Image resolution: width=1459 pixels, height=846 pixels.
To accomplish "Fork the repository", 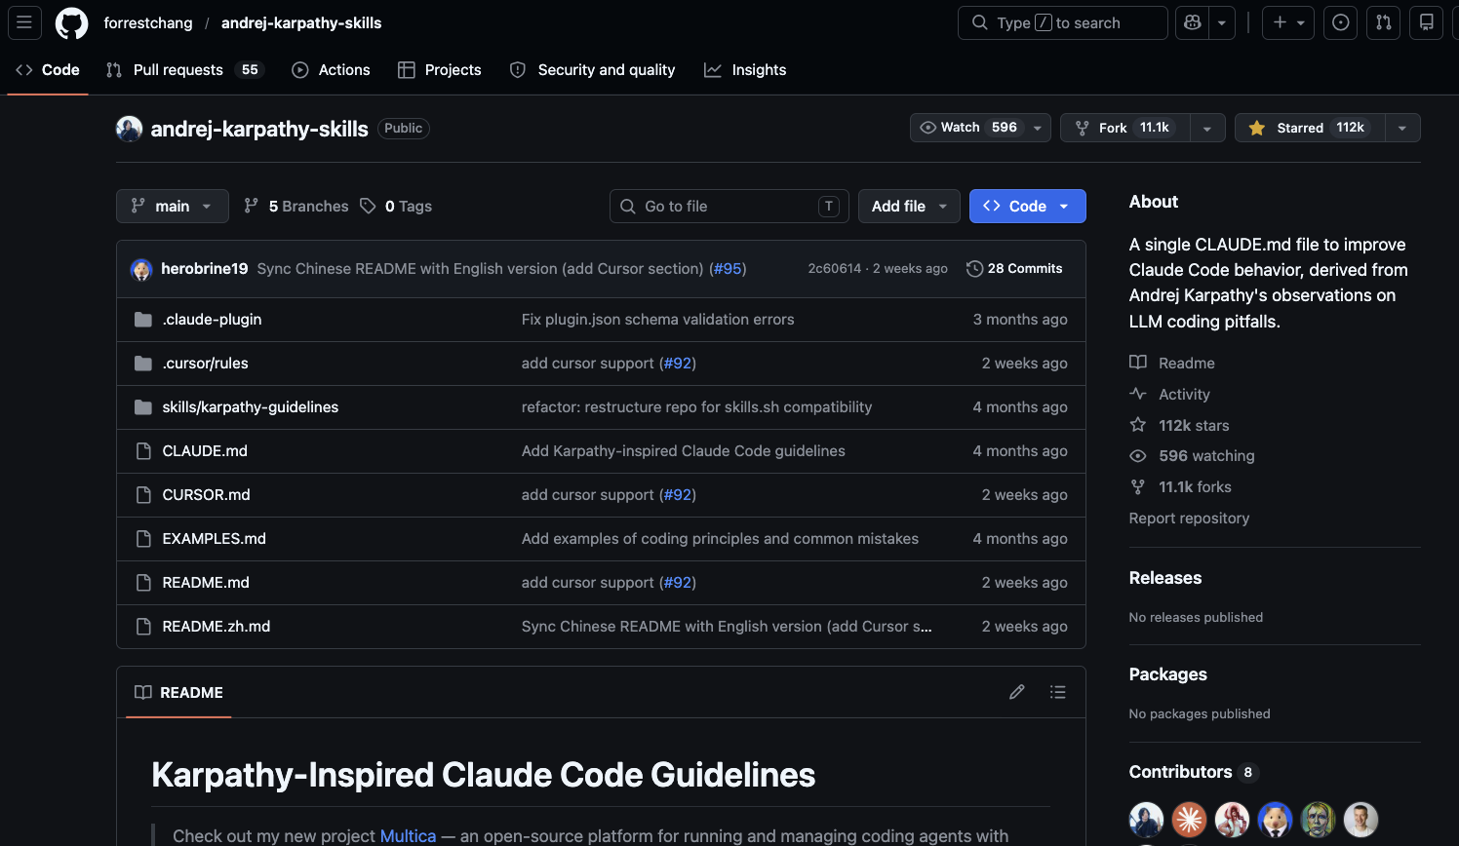I will pos(1125,128).
